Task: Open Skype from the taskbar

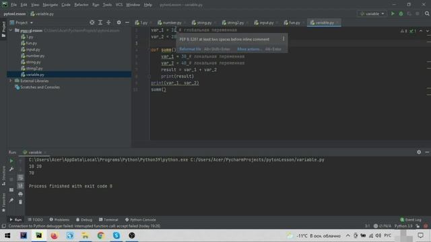Action: click(117, 235)
